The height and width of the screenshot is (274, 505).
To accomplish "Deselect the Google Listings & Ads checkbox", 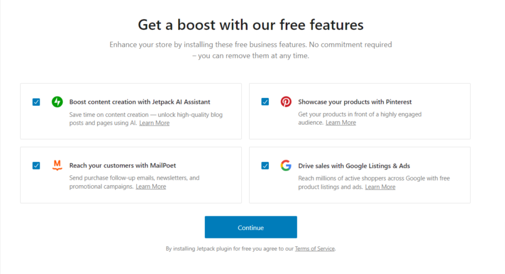I will point(265,166).
